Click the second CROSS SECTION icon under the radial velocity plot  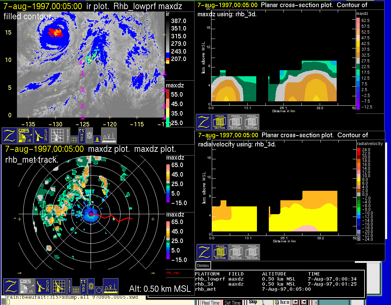(x=236, y=252)
